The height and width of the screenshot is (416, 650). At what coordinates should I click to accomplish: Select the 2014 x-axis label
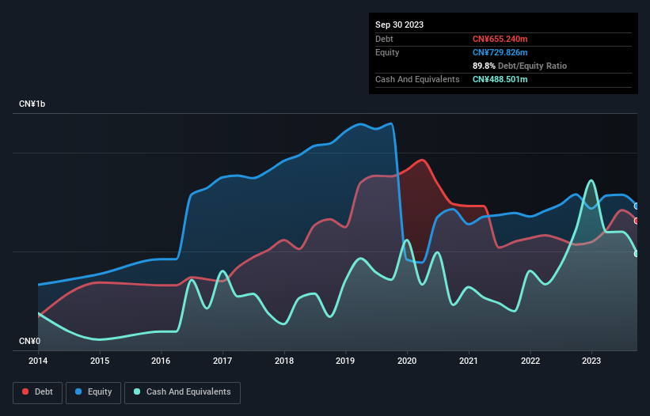[38, 361]
